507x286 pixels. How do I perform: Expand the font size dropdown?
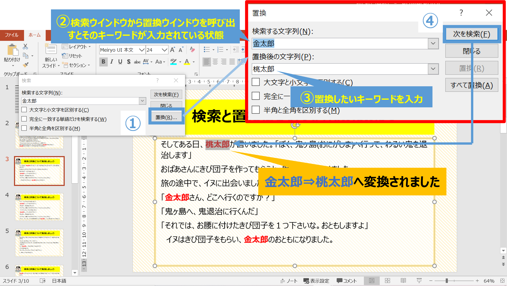(x=164, y=50)
